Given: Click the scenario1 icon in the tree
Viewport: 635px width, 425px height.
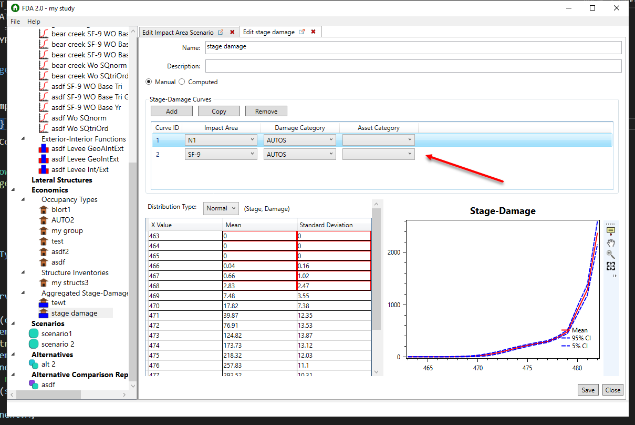Looking at the screenshot, I should point(33,333).
